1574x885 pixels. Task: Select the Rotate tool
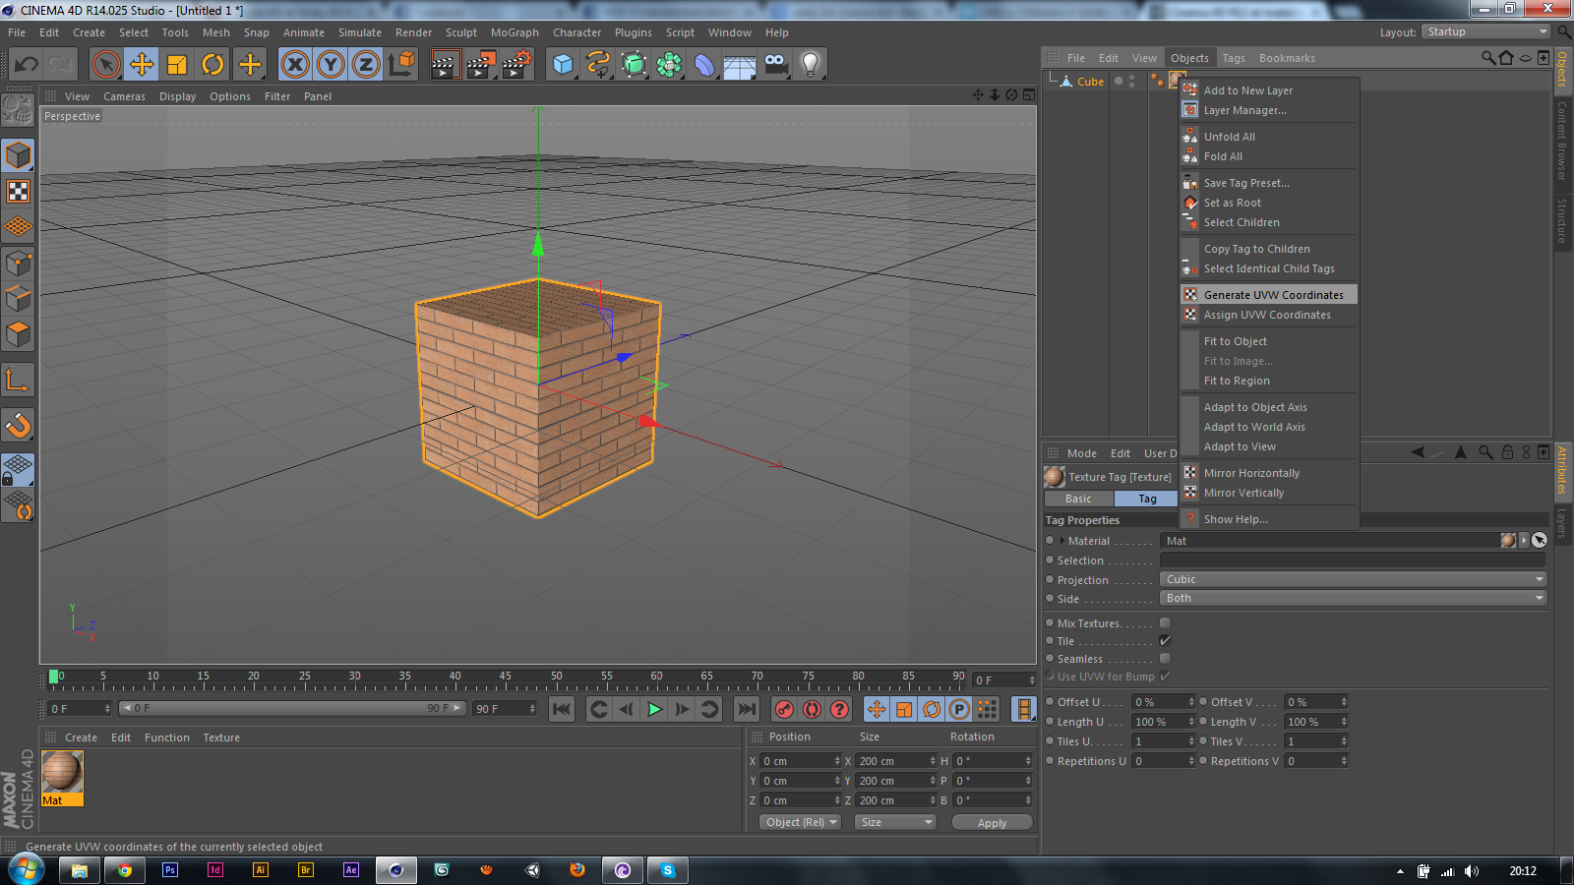click(212, 65)
